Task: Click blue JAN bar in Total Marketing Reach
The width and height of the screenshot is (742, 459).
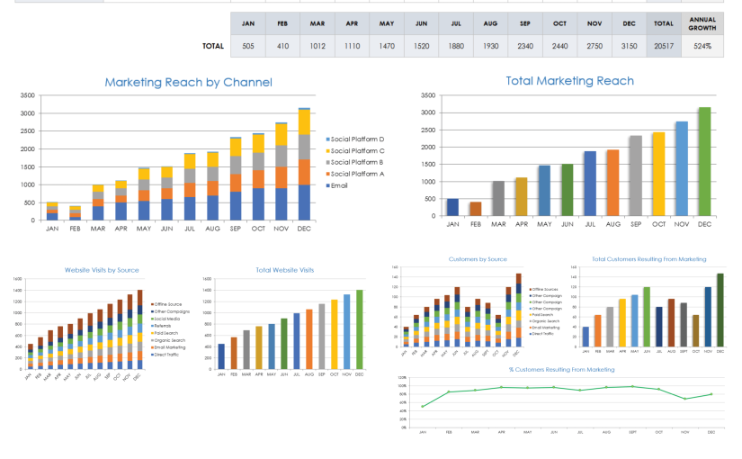Action: pos(453,208)
